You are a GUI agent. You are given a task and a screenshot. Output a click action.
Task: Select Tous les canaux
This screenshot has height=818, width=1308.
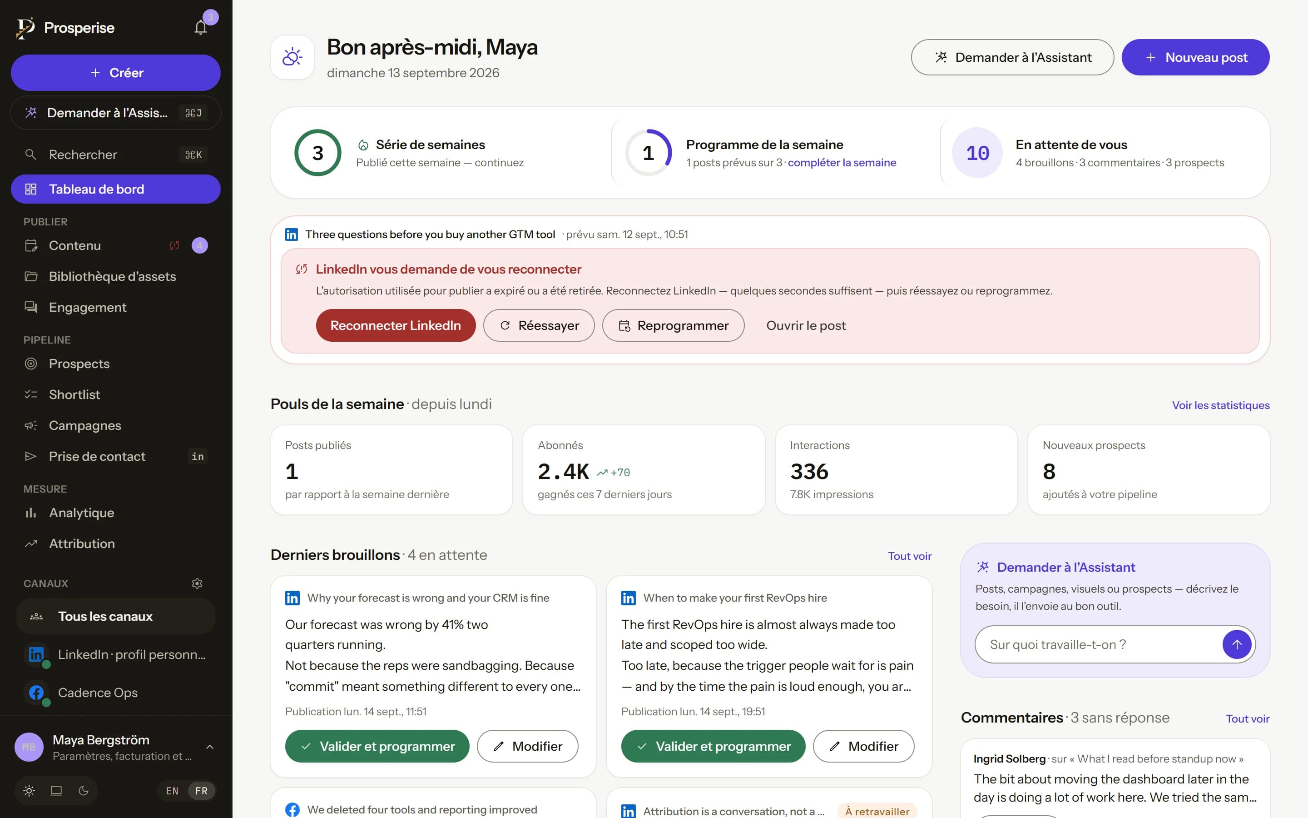point(116,616)
